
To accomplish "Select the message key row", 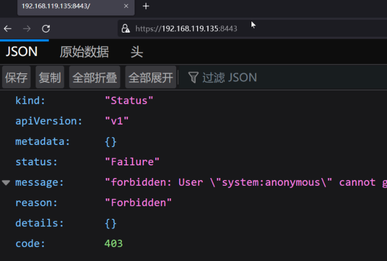I will click(40, 182).
